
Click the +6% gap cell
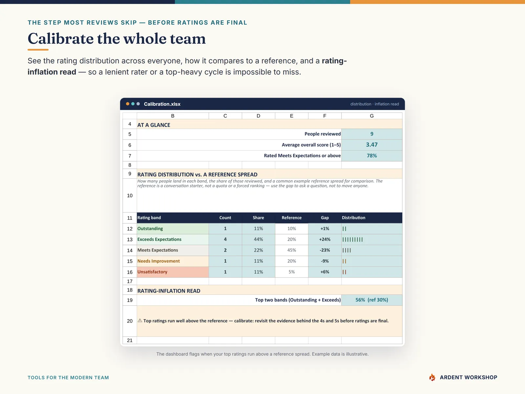tap(325, 272)
